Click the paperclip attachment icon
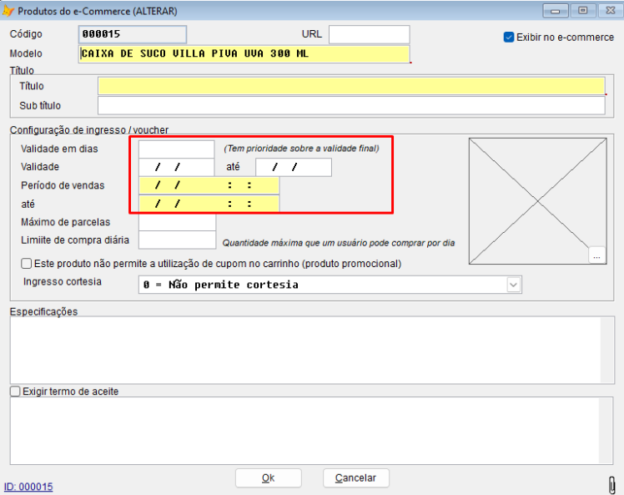The width and height of the screenshot is (624, 495). (x=611, y=484)
